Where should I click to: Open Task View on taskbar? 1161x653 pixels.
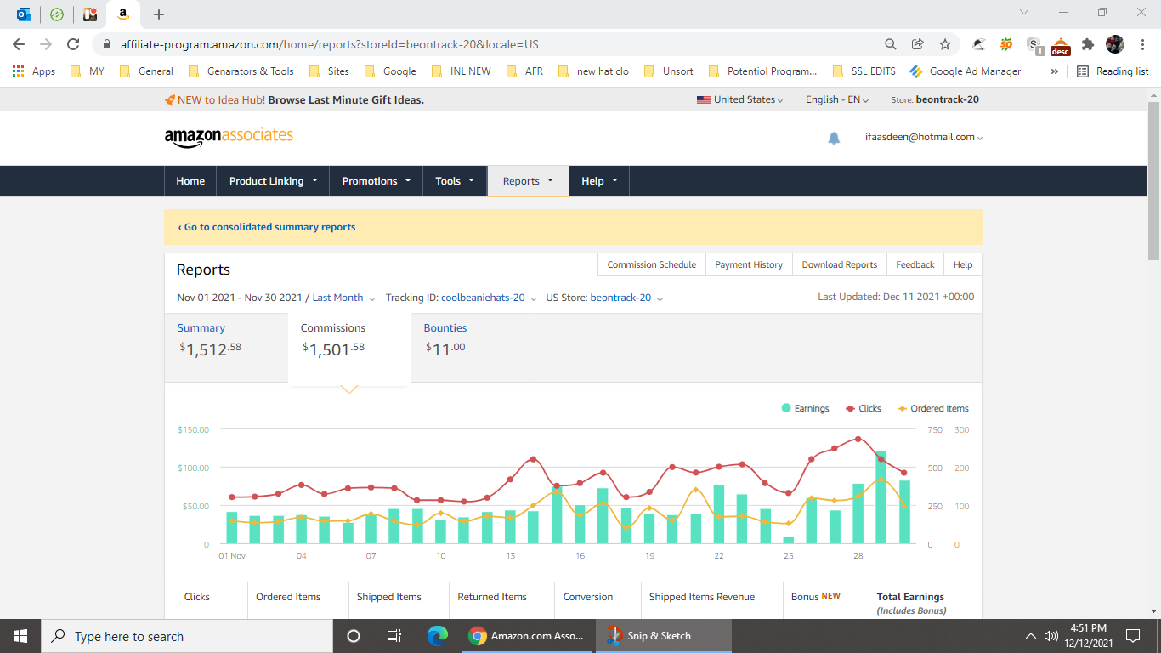pos(394,636)
